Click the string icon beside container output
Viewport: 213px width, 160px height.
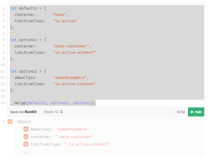(x=26, y=137)
